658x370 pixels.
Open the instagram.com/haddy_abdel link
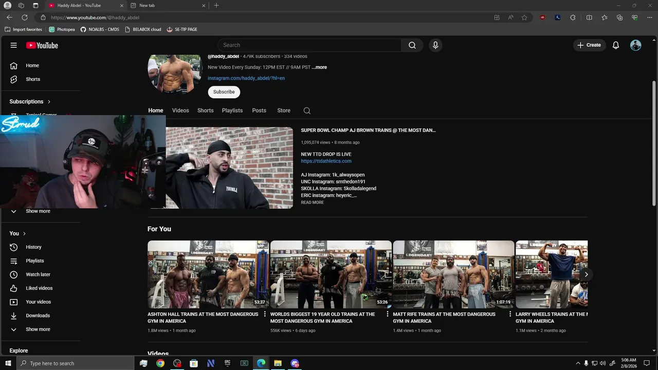pyautogui.click(x=246, y=78)
